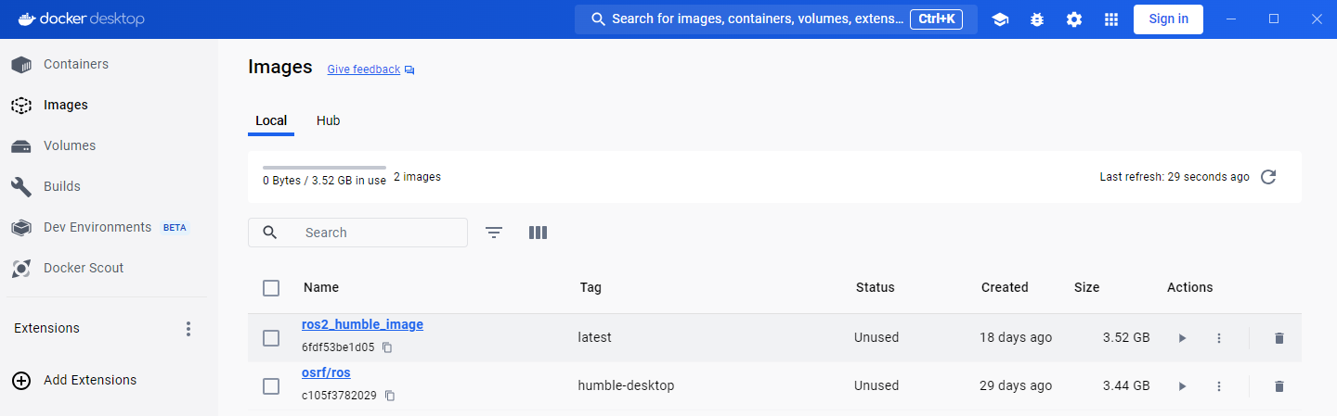Open the apps grid icon in header
The height and width of the screenshot is (416, 1337).
(x=1111, y=19)
